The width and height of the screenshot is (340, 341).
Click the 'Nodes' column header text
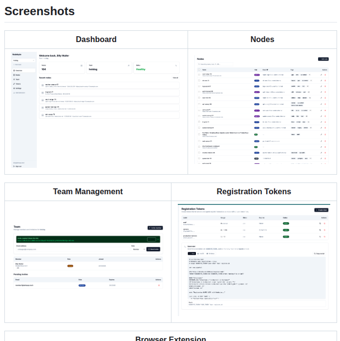(262, 39)
